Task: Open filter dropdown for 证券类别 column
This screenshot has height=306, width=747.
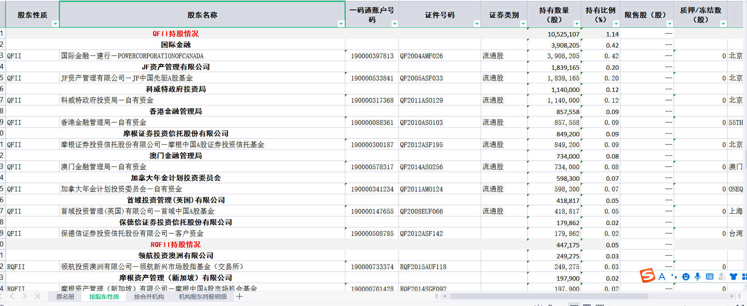Action: (x=523, y=24)
